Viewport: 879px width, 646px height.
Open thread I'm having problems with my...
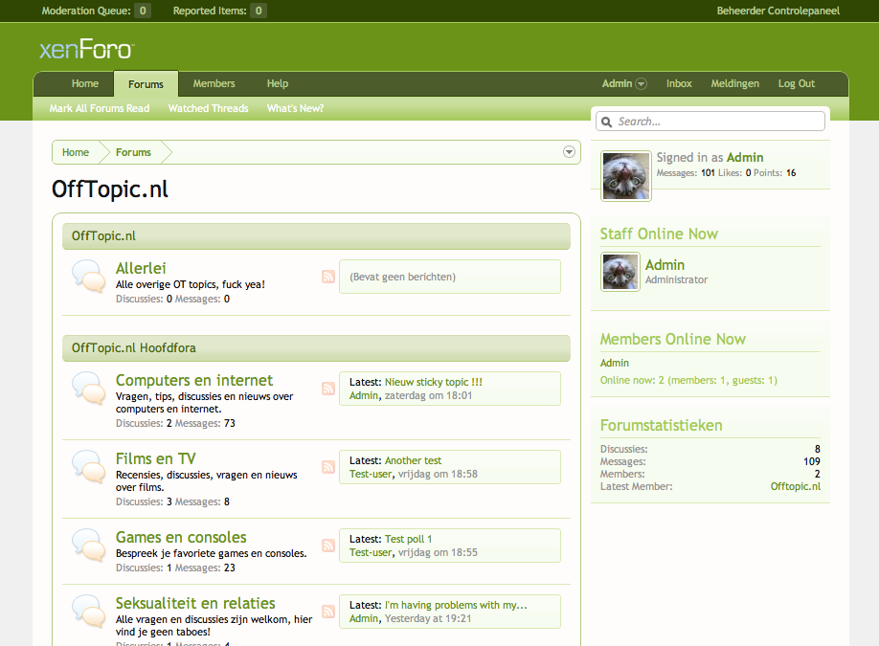(x=456, y=605)
